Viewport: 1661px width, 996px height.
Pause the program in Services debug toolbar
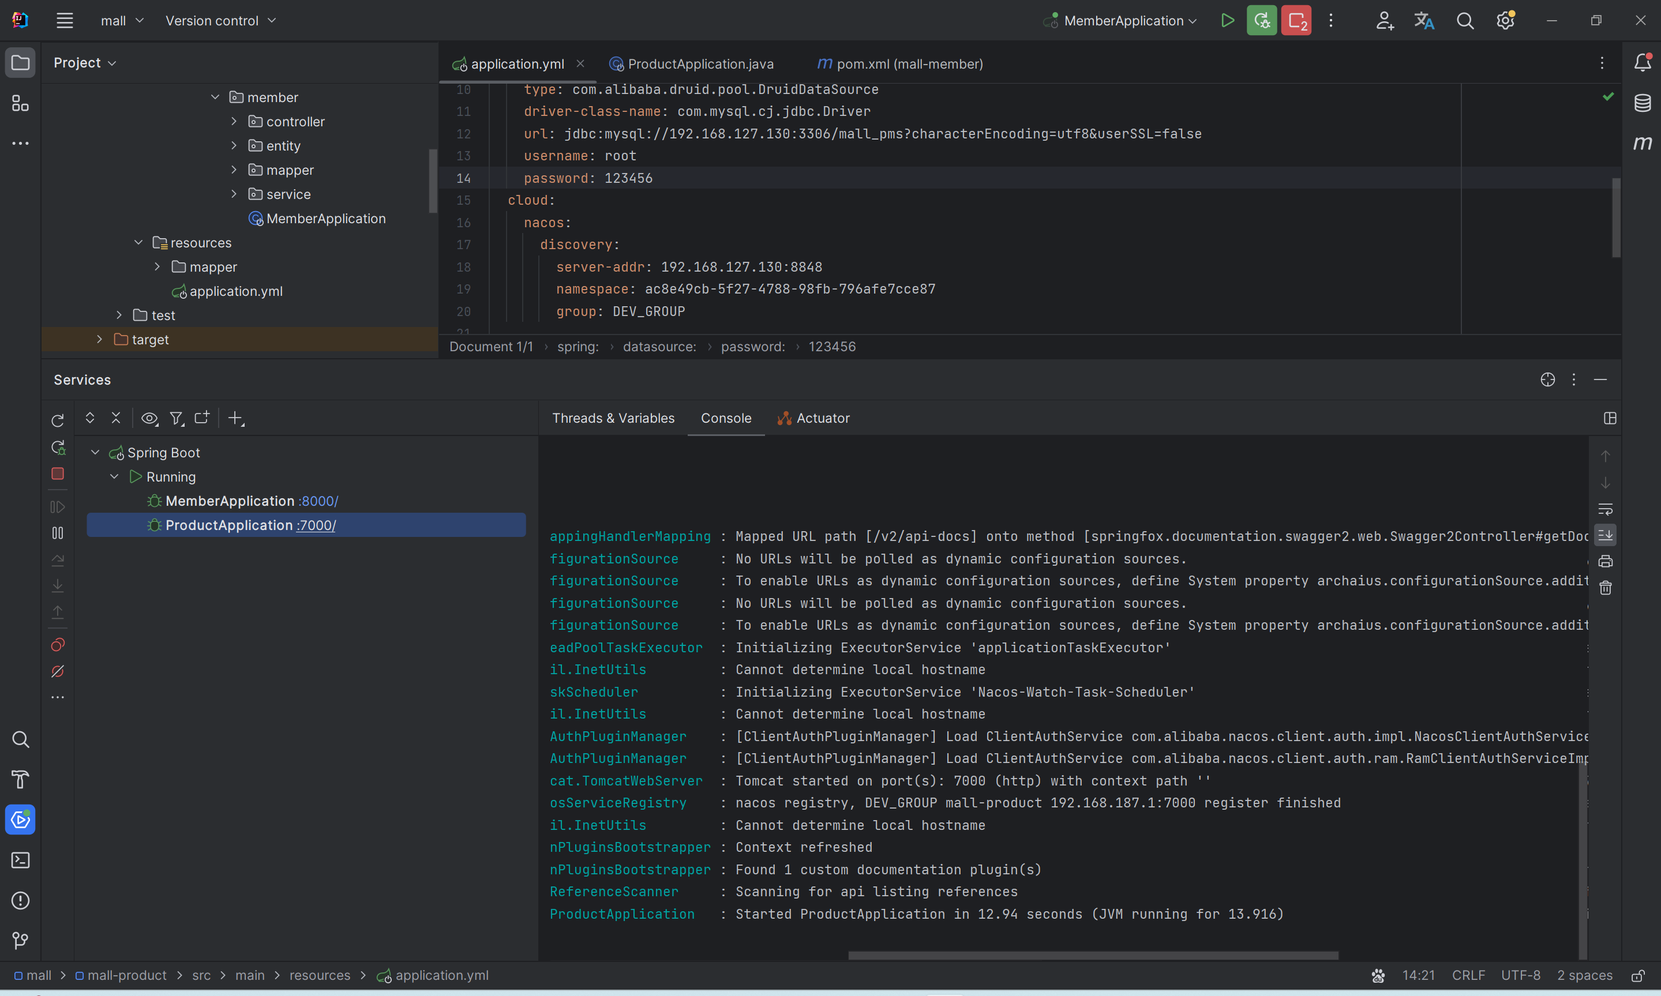(x=58, y=533)
